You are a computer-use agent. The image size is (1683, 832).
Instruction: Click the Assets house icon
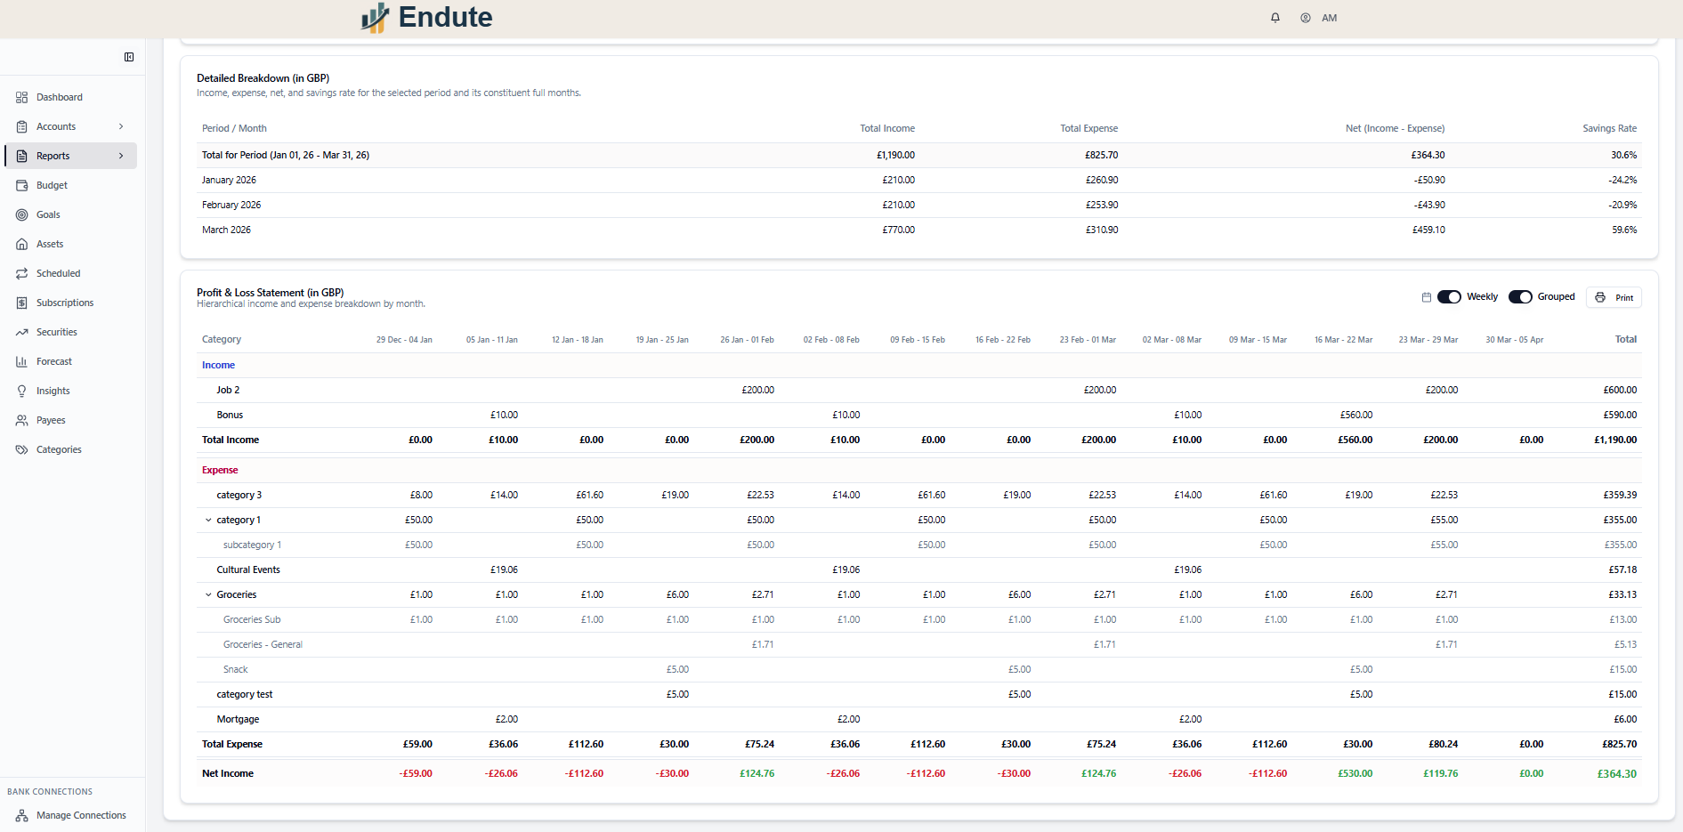click(22, 244)
